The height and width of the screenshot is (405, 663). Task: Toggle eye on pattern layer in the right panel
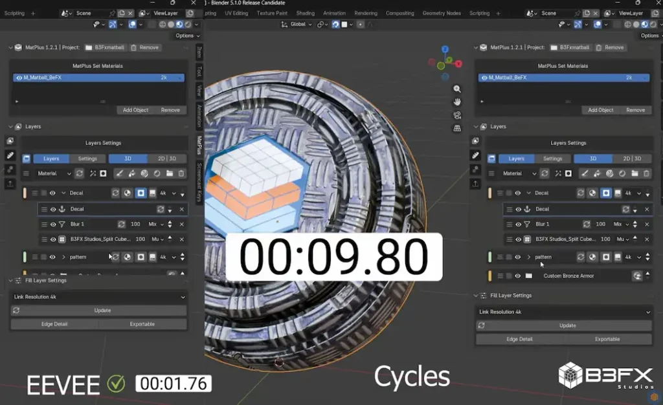[x=517, y=257]
